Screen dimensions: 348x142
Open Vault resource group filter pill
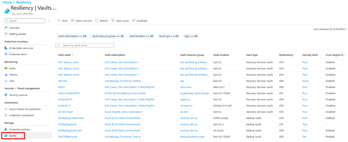108,36
